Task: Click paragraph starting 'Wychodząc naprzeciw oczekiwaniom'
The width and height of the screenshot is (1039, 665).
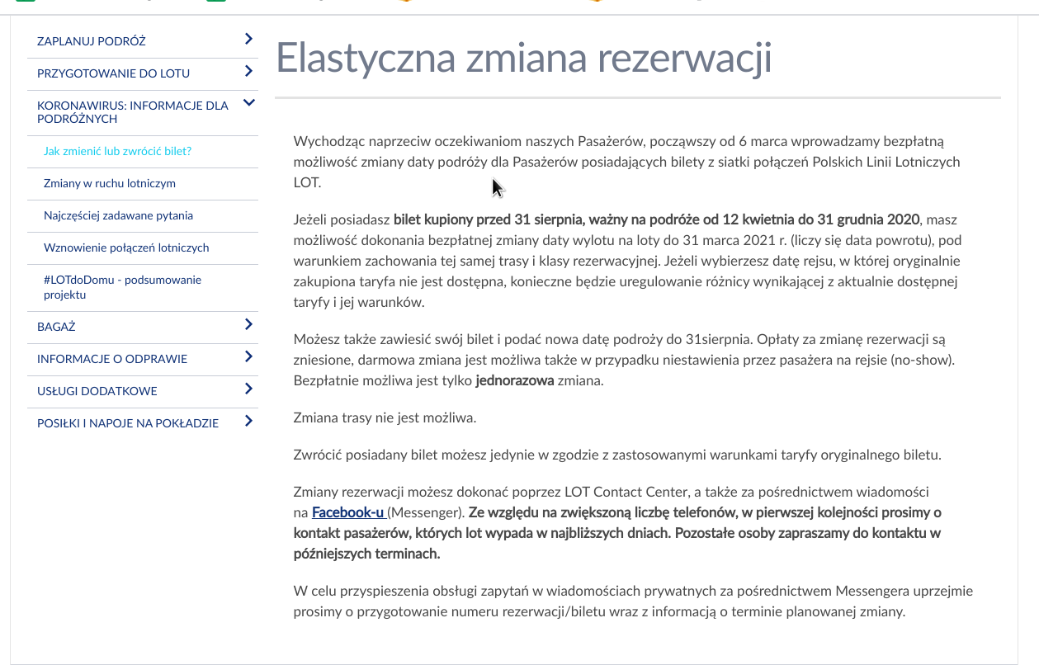Action: (x=626, y=162)
